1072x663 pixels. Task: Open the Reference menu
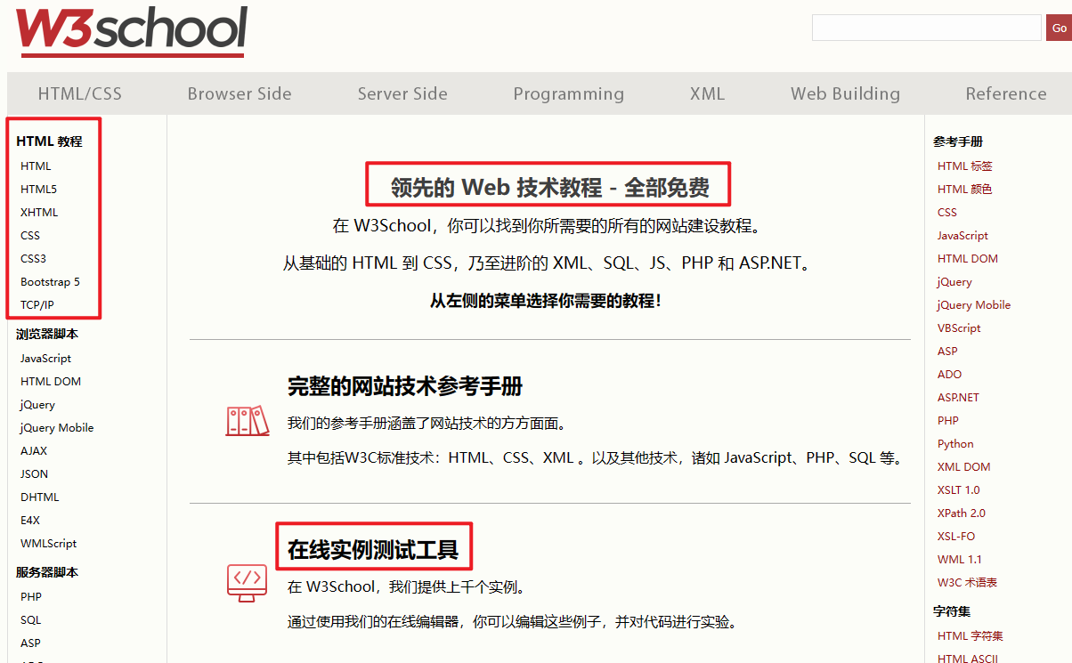pyautogui.click(x=1005, y=93)
